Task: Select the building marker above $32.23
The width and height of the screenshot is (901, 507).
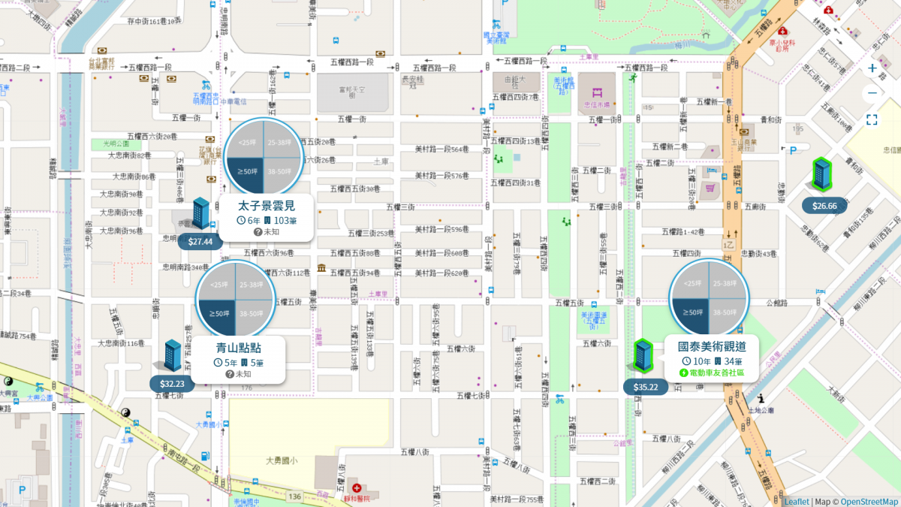Action: 172,355
